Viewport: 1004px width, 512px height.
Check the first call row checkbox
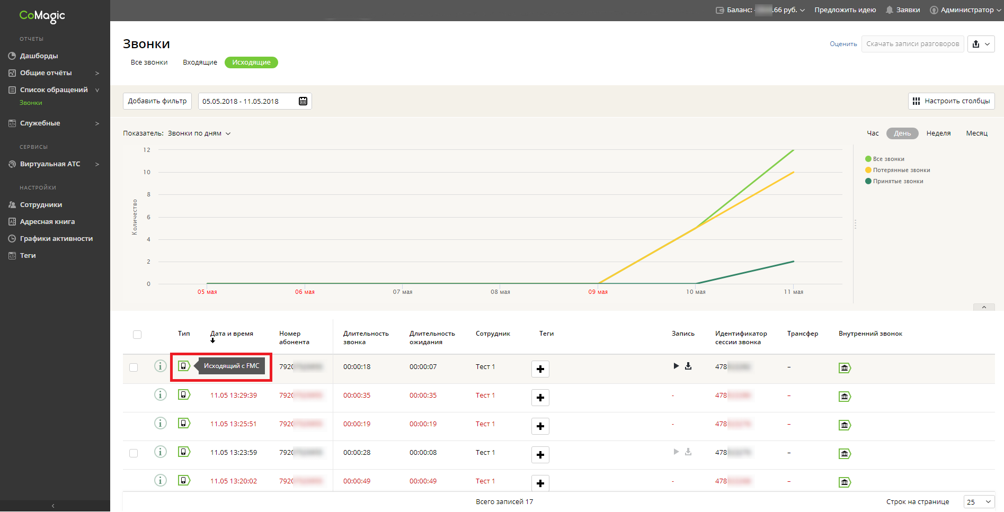[134, 367]
